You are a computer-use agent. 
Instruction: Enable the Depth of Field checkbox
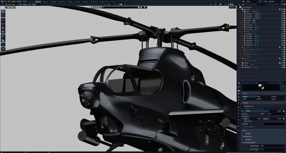click(243, 121)
